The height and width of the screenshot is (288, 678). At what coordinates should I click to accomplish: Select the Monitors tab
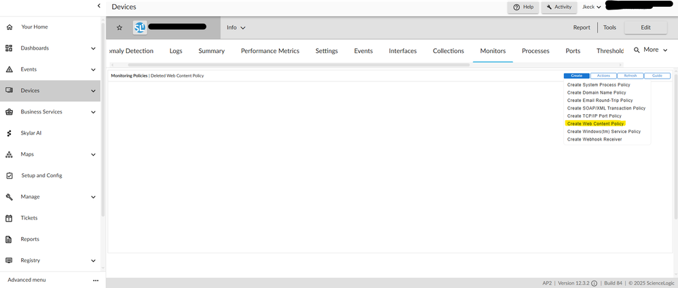(x=493, y=51)
